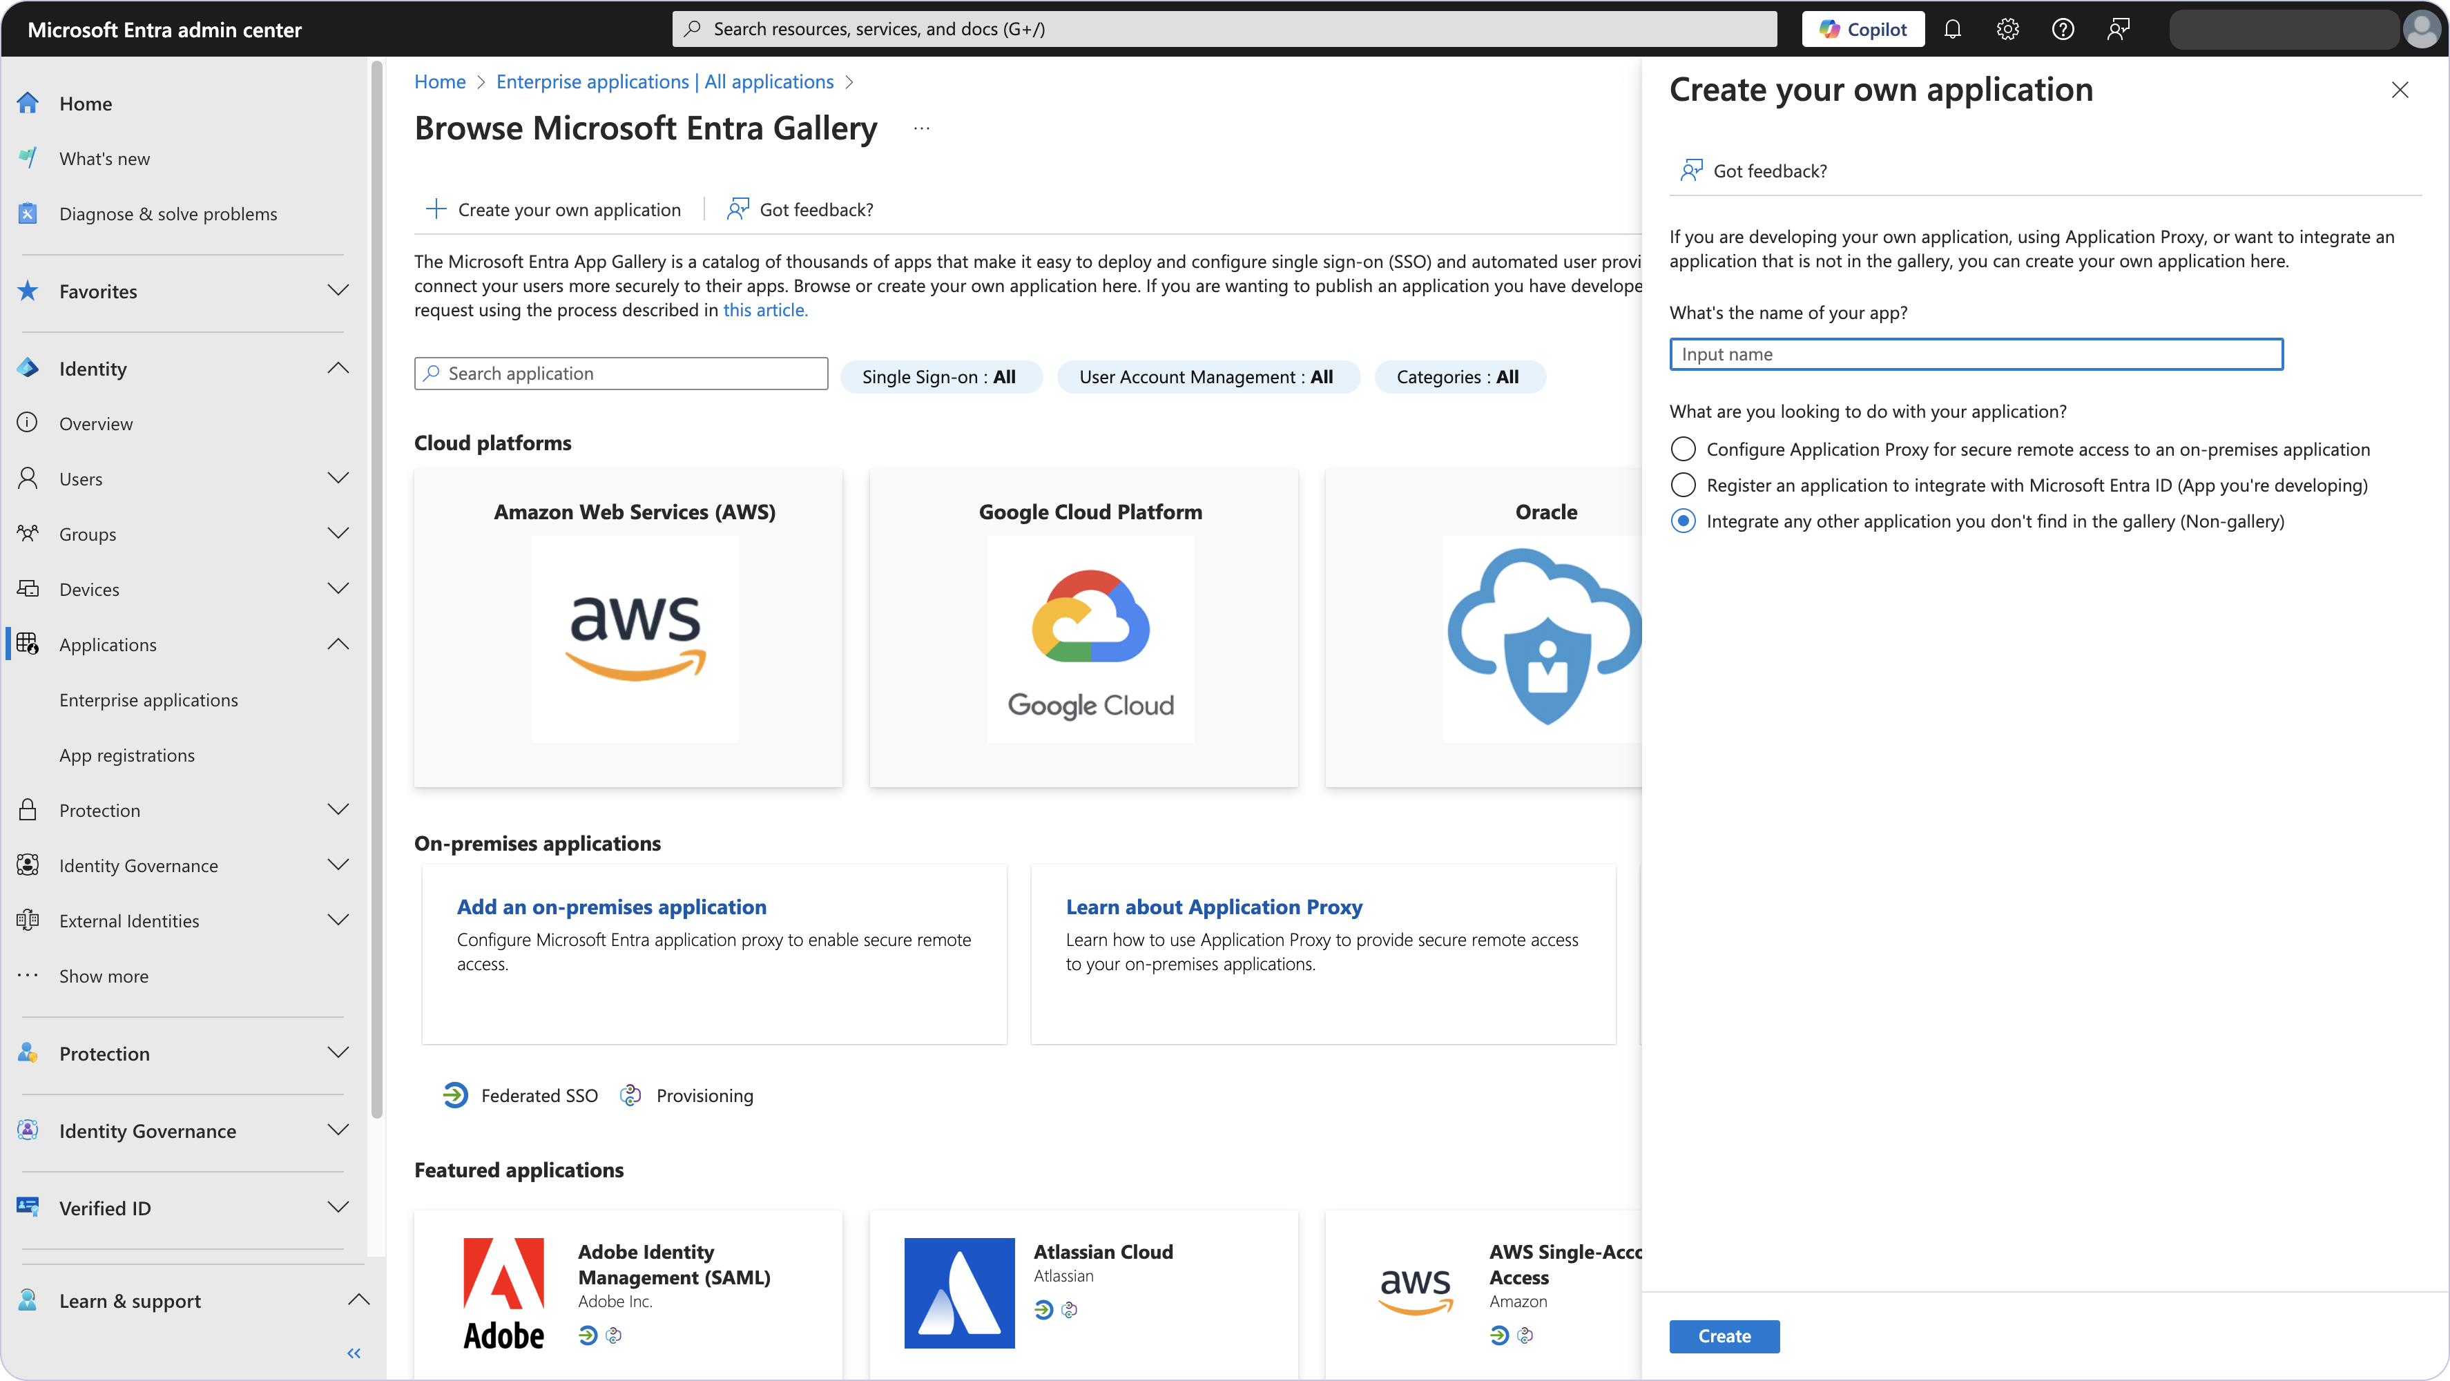
Task: Click the Favorites star icon
Action: tap(28, 291)
